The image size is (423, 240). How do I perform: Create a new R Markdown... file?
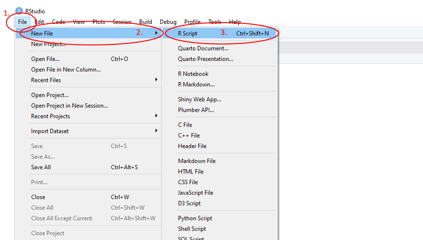[x=220, y=84]
